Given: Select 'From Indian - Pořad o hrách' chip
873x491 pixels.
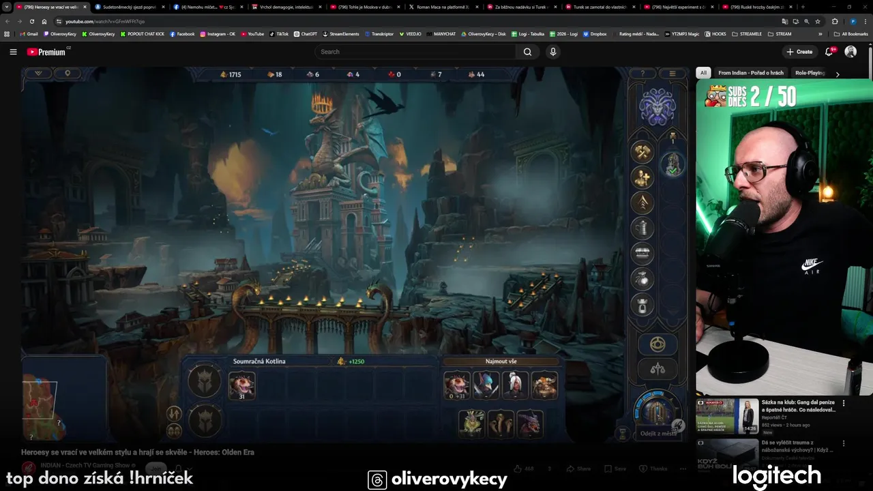Looking at the screenshot, I should [x=751, y=73].
